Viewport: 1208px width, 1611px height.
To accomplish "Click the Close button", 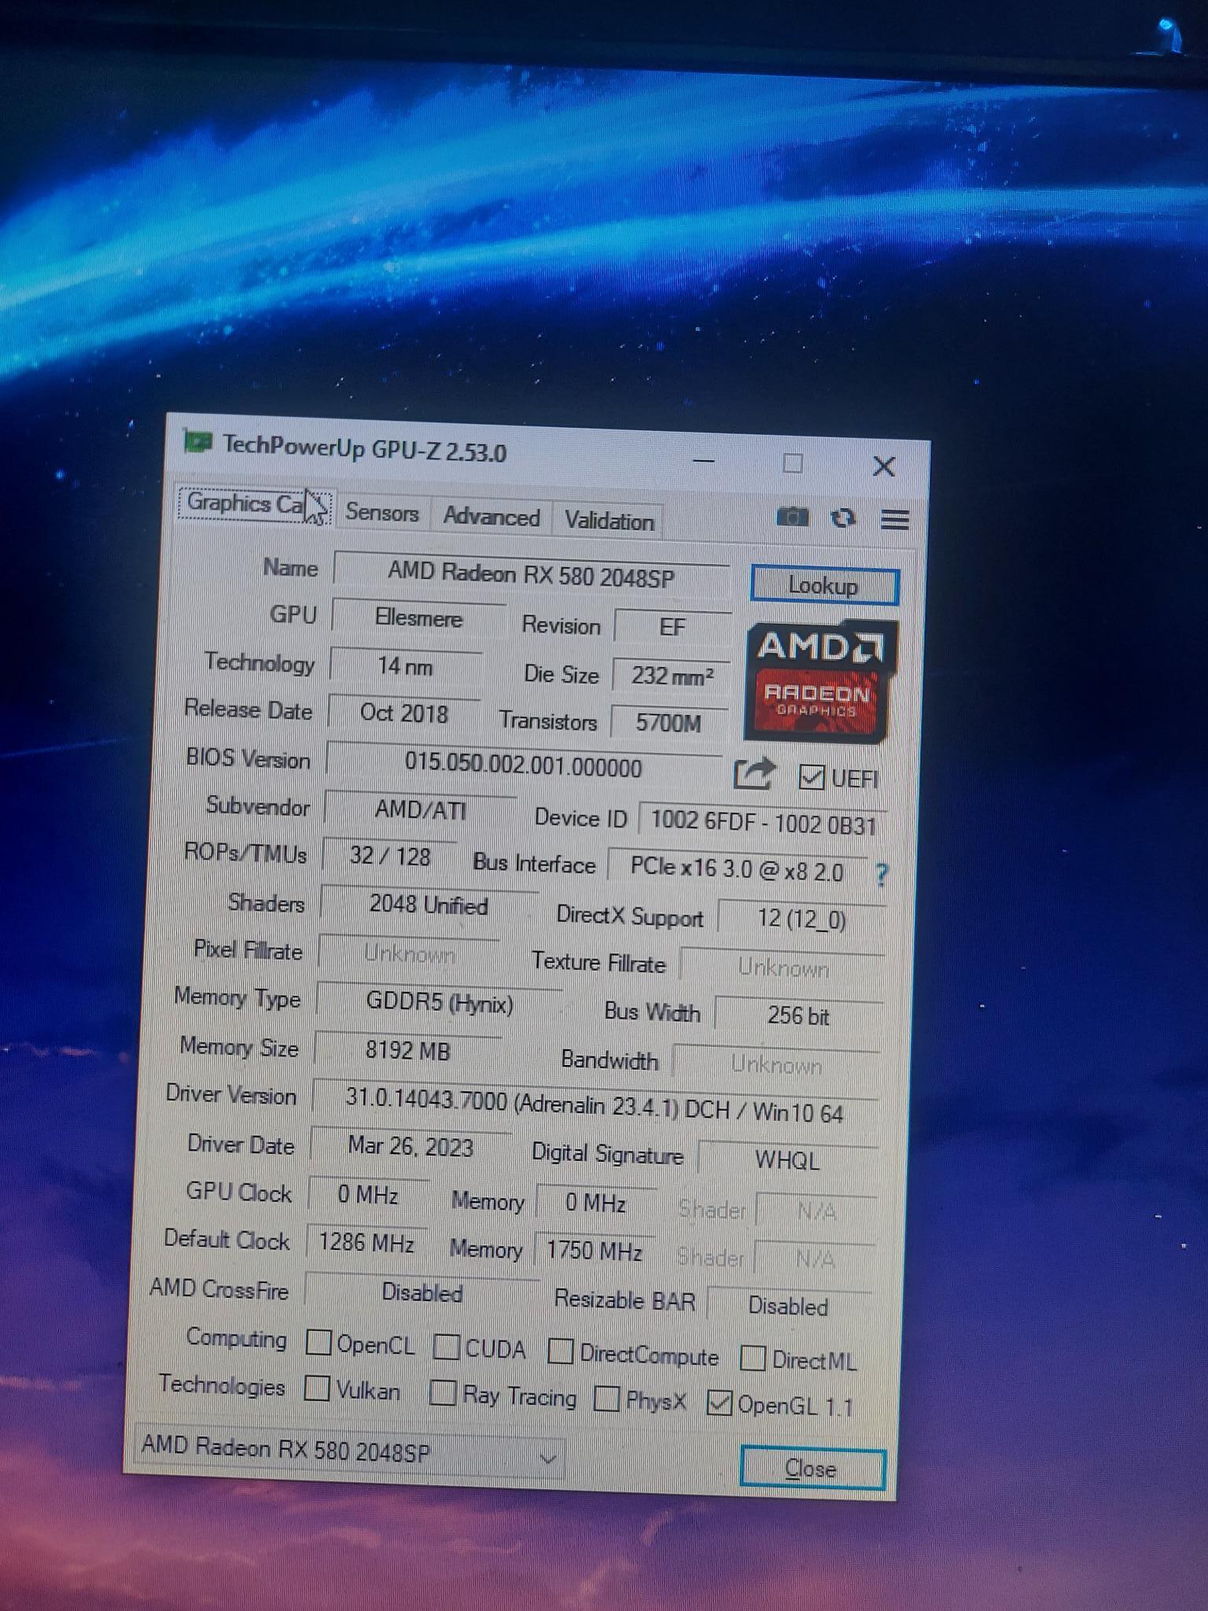I will pyautogui.click(x=812, y=1468).
